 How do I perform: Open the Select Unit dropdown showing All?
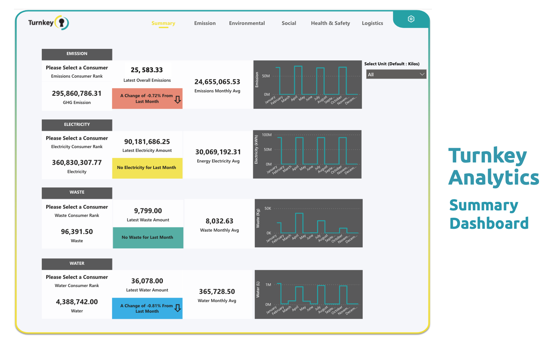coord(396,74)
